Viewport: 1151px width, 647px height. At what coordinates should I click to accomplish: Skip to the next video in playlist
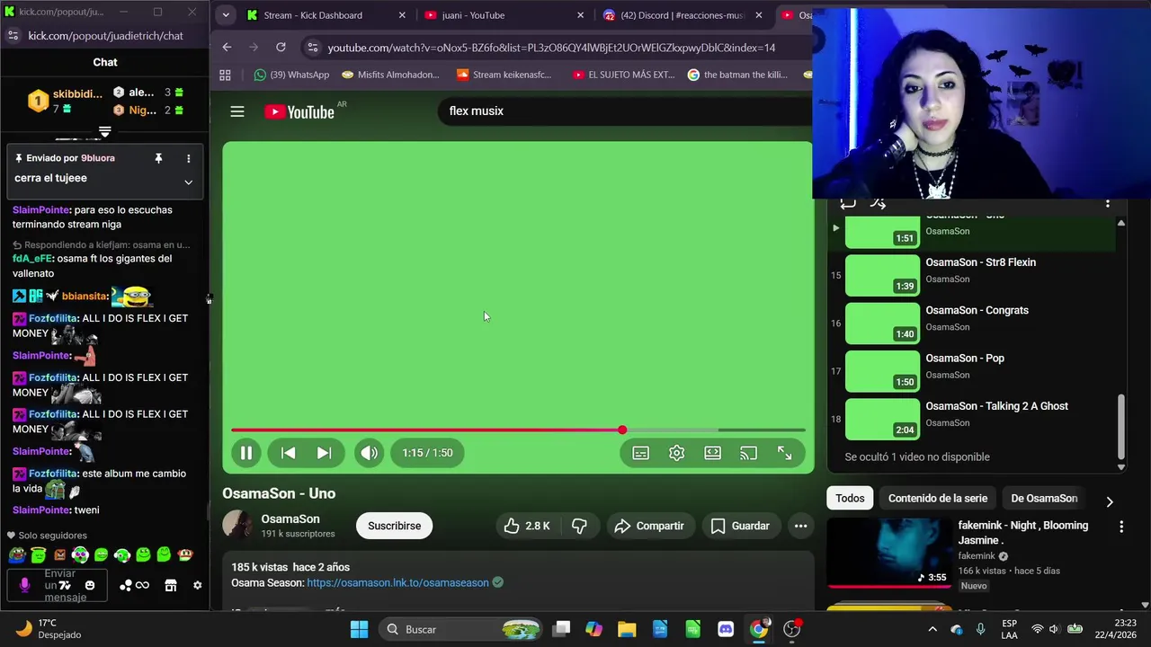pos(324,453)
